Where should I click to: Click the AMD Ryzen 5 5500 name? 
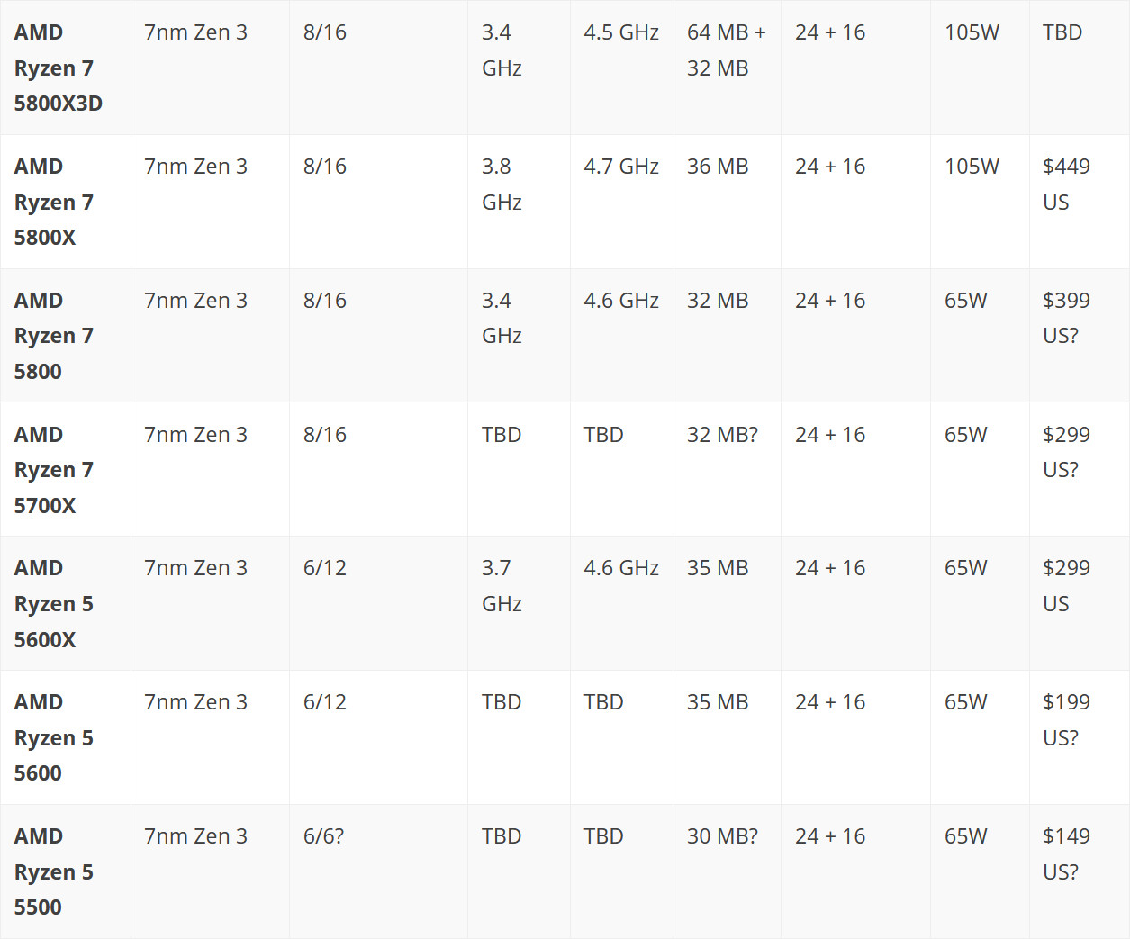pos(54,871)
